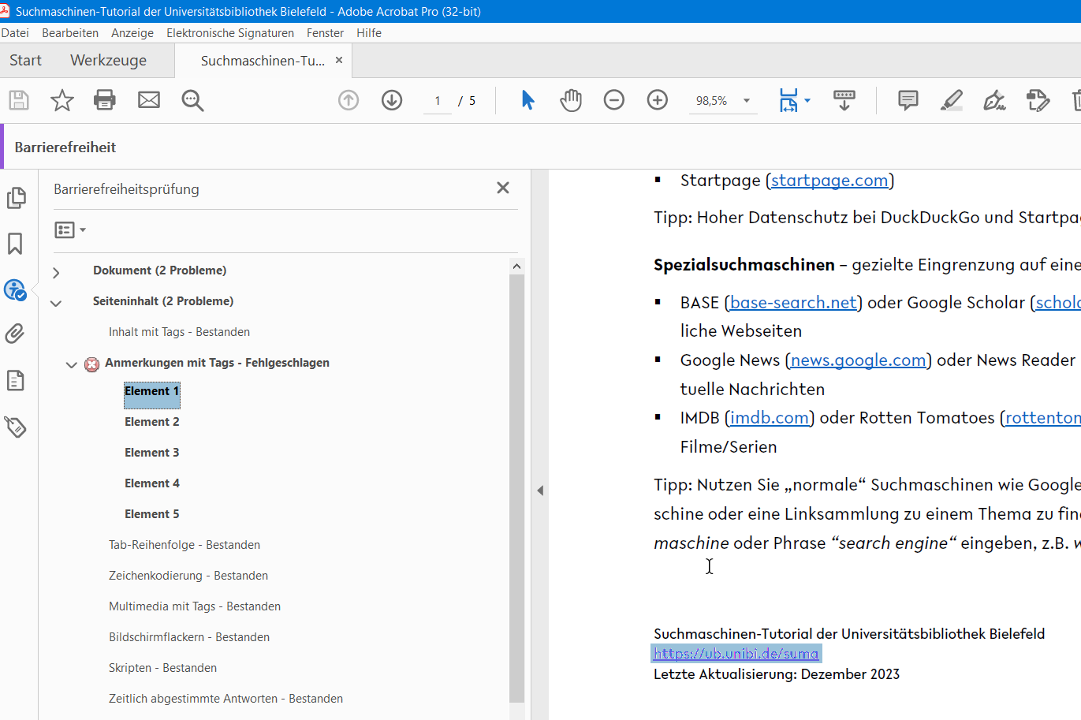1081x720 pixels.
Task: Collapse Anmerkungen mit Tags node
Action: 71,364
